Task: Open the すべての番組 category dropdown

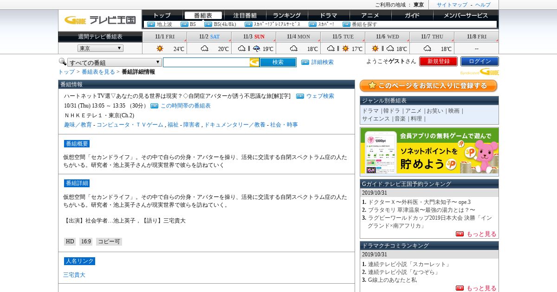Action: 115,62
